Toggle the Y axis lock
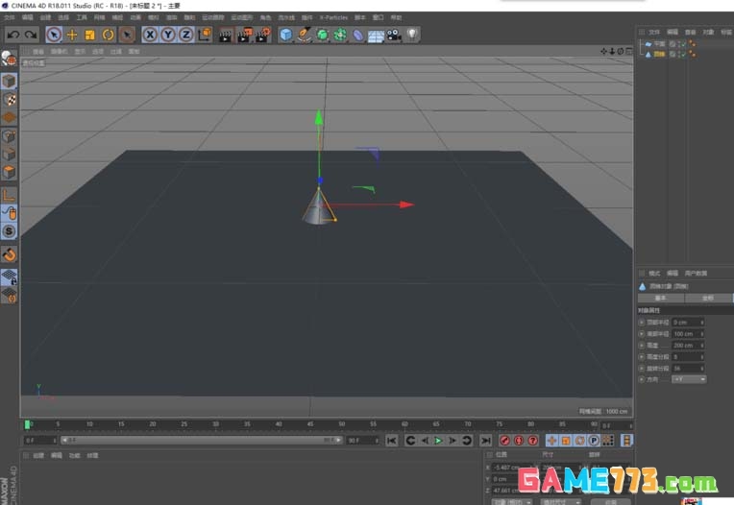 (x=168, y=35)
